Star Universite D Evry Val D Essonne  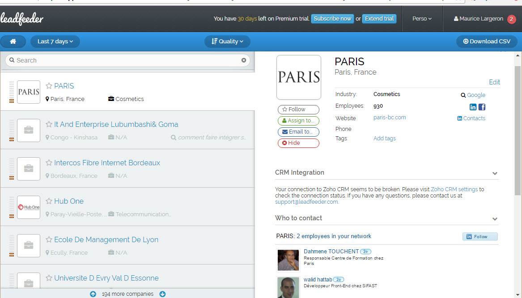pyautogui.click(x=49, y=278)
